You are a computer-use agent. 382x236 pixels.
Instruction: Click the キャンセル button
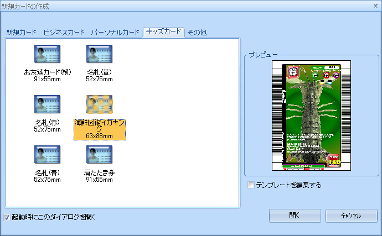pos(352,216)
